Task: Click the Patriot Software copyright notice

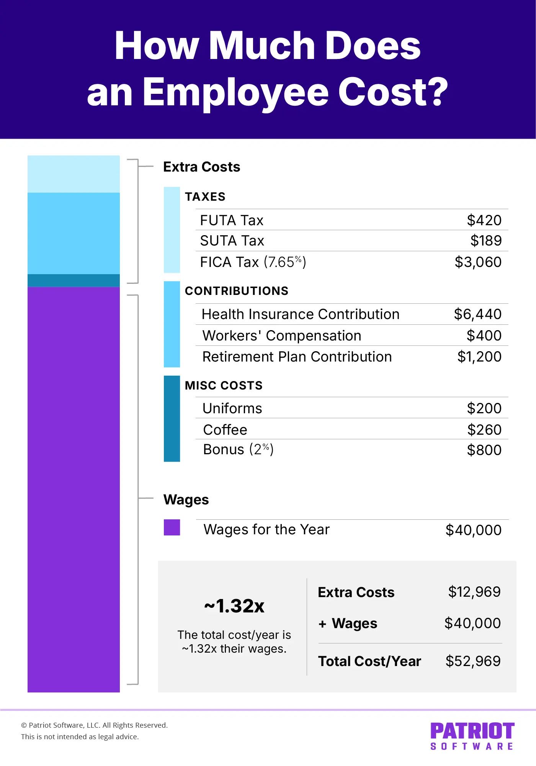Action: point(95,725)
